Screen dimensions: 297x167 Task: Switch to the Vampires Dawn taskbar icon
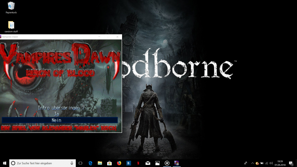click(176, 163)
